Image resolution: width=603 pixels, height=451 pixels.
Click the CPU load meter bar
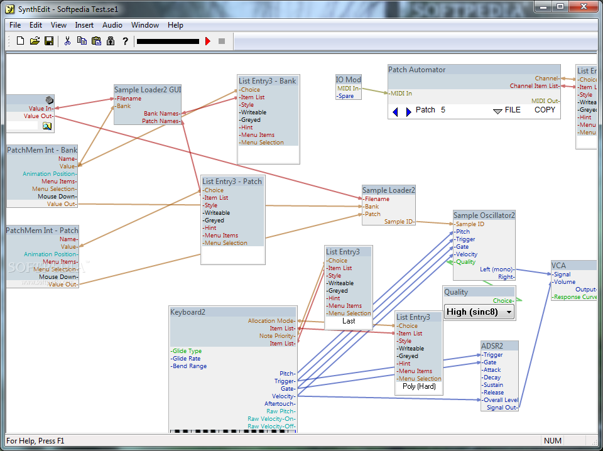(168, 41)
